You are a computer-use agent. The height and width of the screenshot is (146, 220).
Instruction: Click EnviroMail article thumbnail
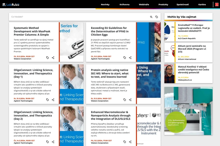(169, 32)
